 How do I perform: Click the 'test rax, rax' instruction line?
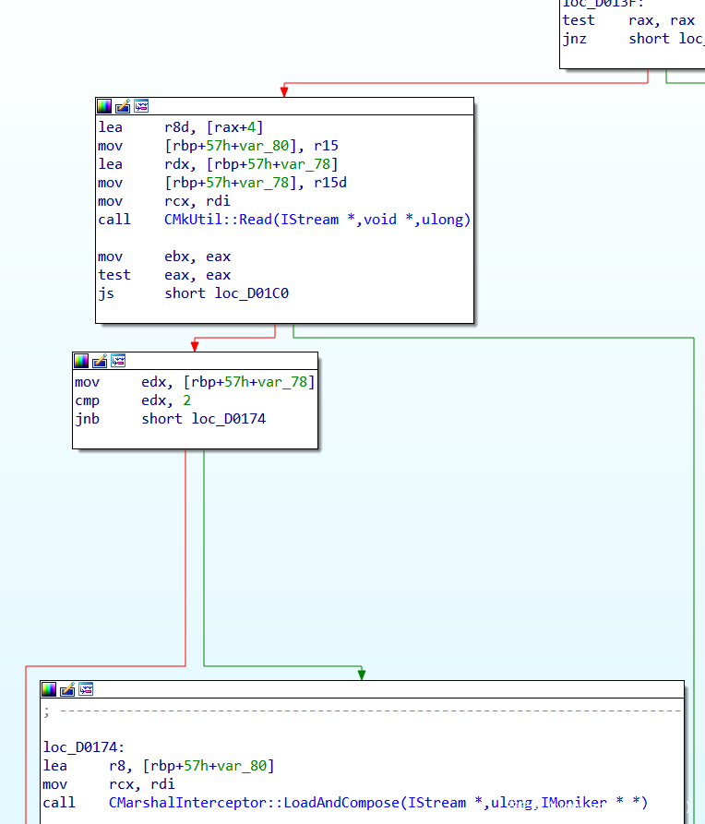coord(627,20)
